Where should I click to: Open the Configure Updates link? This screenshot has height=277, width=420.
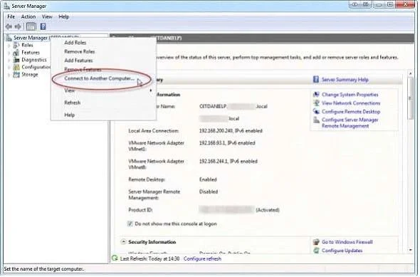(x=342, y=251)
